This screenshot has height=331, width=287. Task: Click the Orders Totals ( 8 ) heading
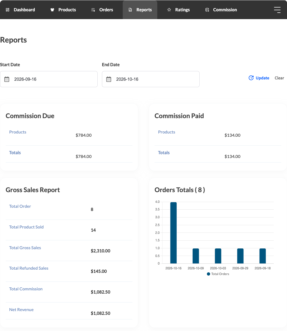[x=180, y=190]
